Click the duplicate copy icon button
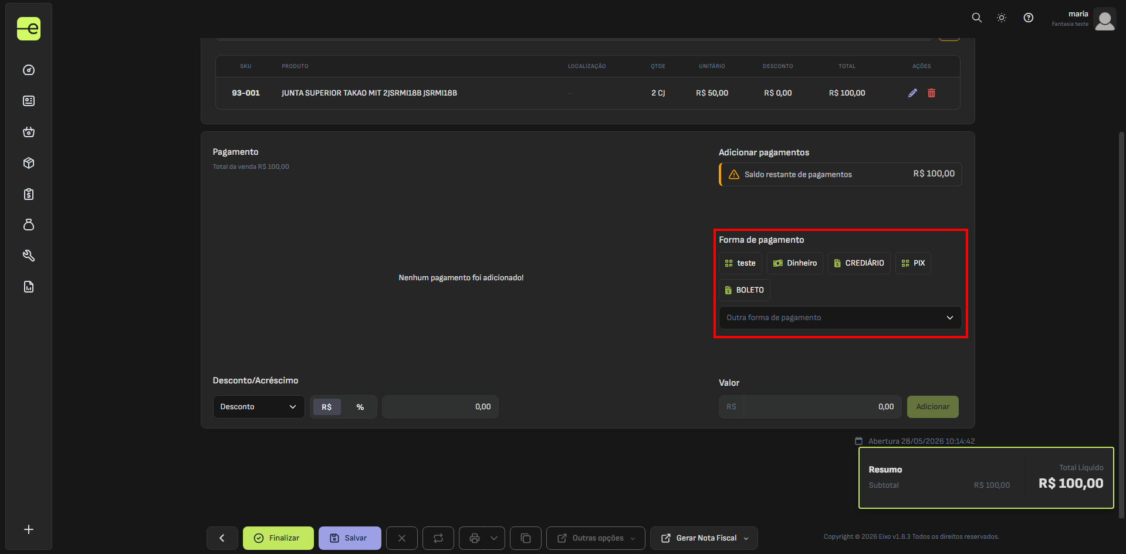 point(526,538)
